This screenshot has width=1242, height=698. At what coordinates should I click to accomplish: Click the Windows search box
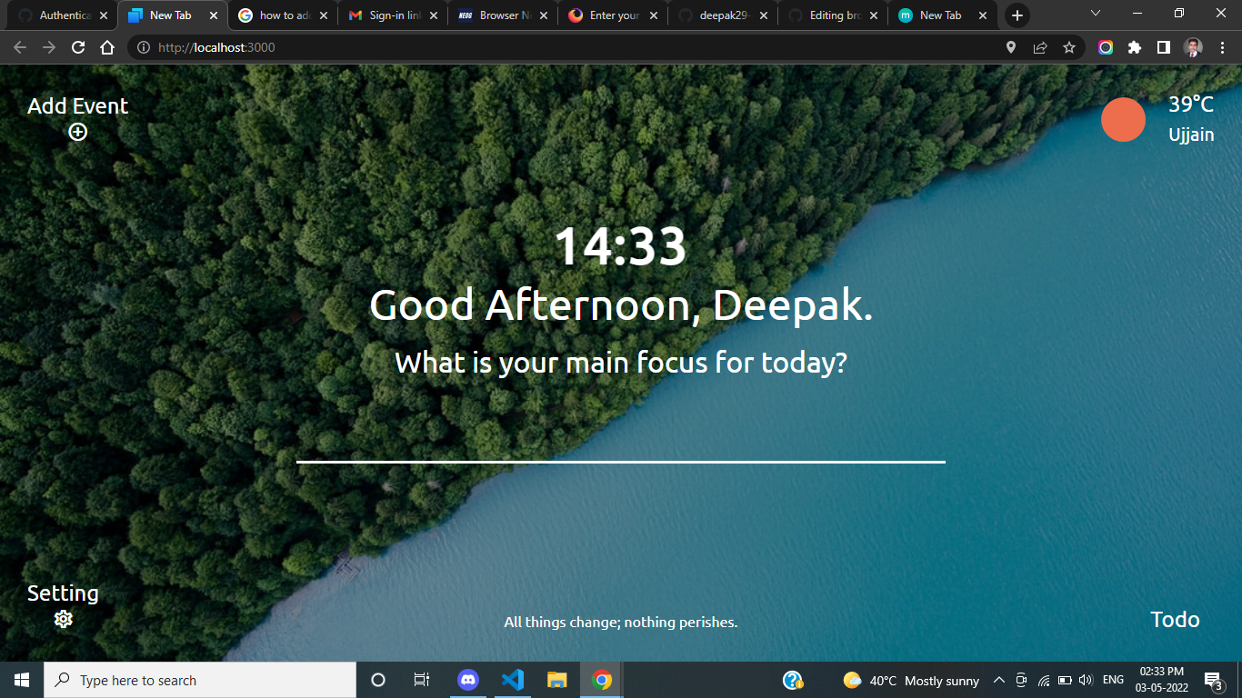(200, 680)
